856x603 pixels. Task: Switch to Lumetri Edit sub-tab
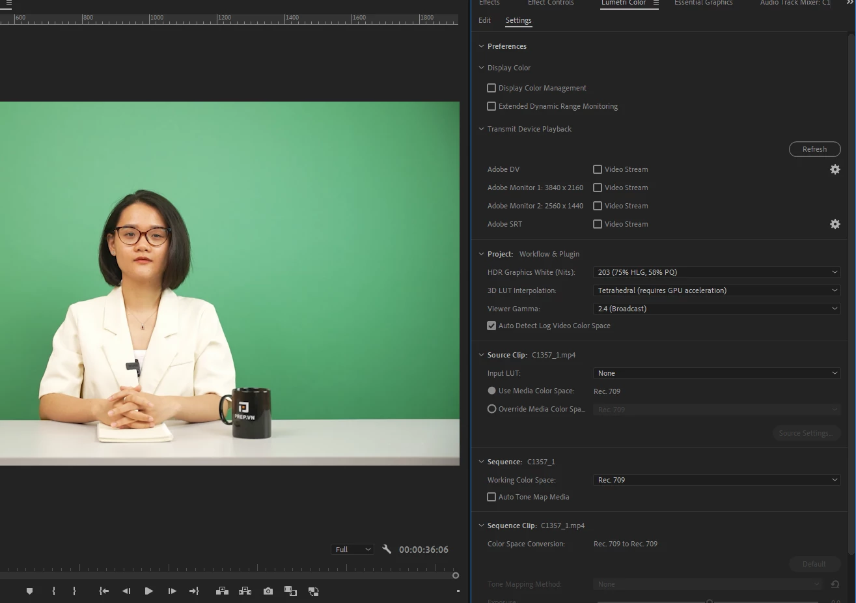[484, 20]
